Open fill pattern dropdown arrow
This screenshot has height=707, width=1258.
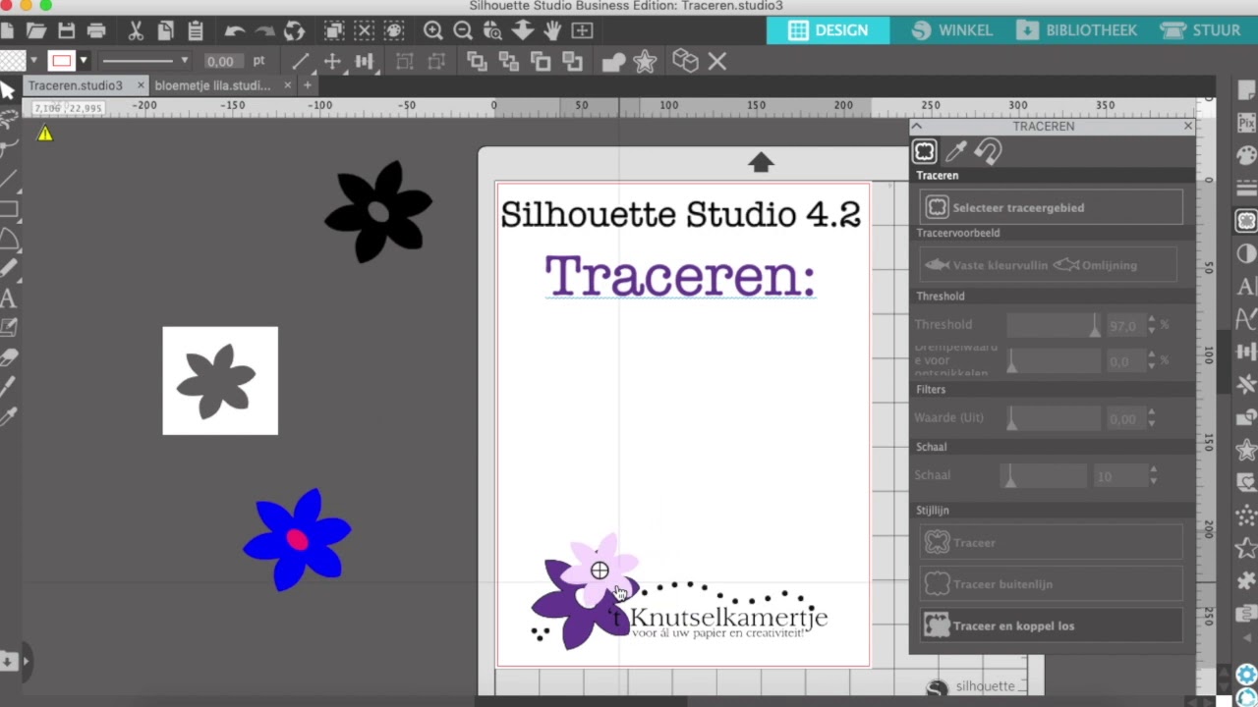(x=33, y=61)
